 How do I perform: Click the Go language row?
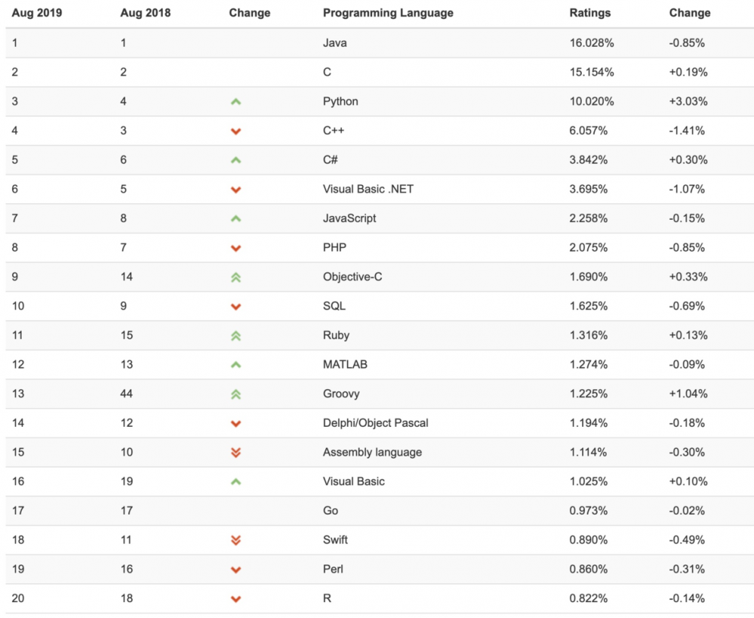331,511
